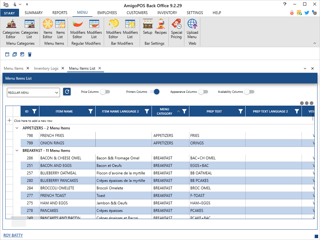
Task: Open the REGULAR MENU dropdown
Action: click(x=33, y=92)
